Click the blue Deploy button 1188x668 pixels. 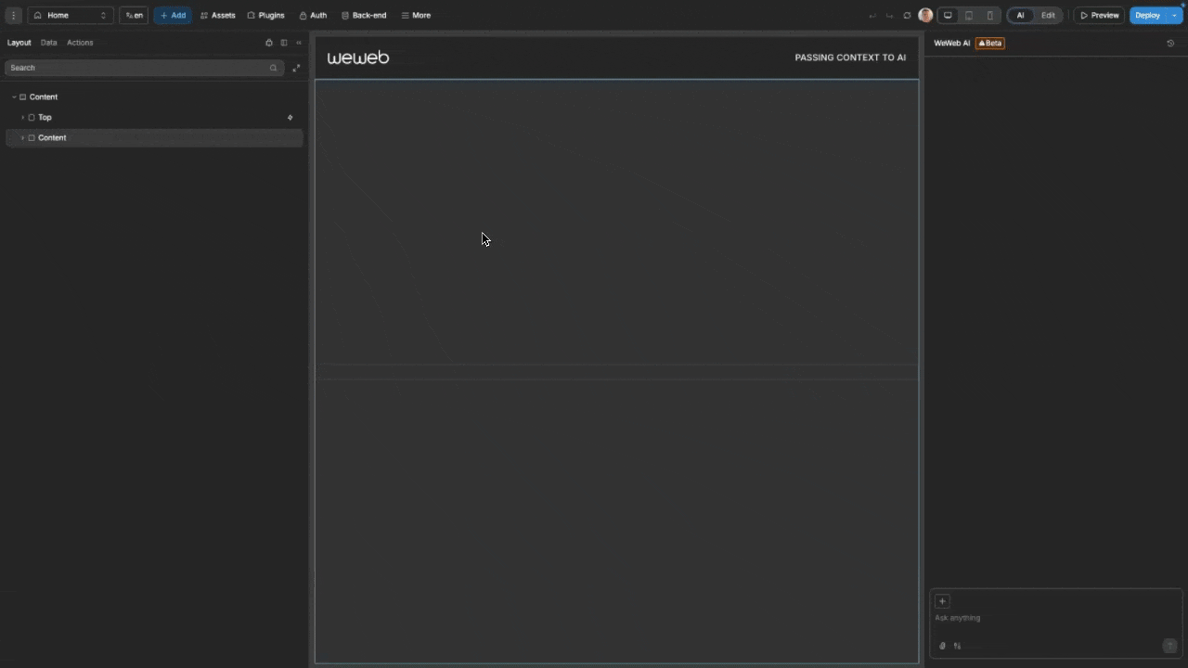pos(1147,15)
